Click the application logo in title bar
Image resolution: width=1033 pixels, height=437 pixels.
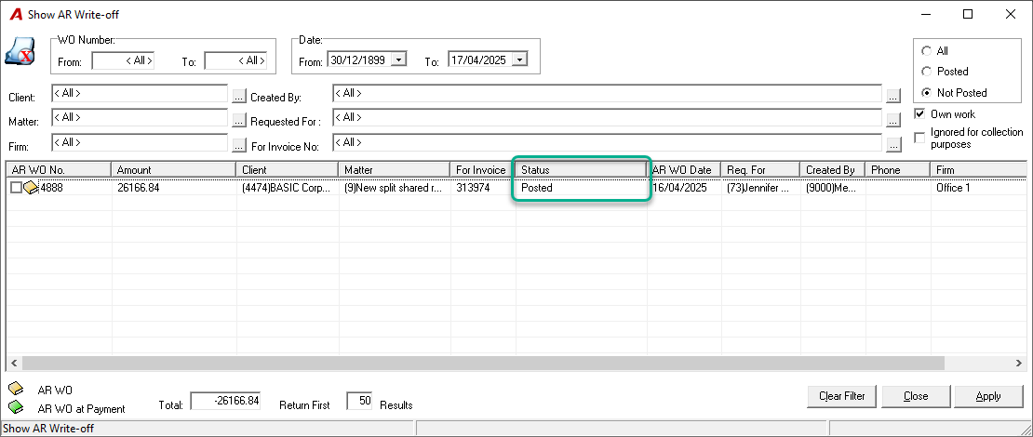point(16,14)
